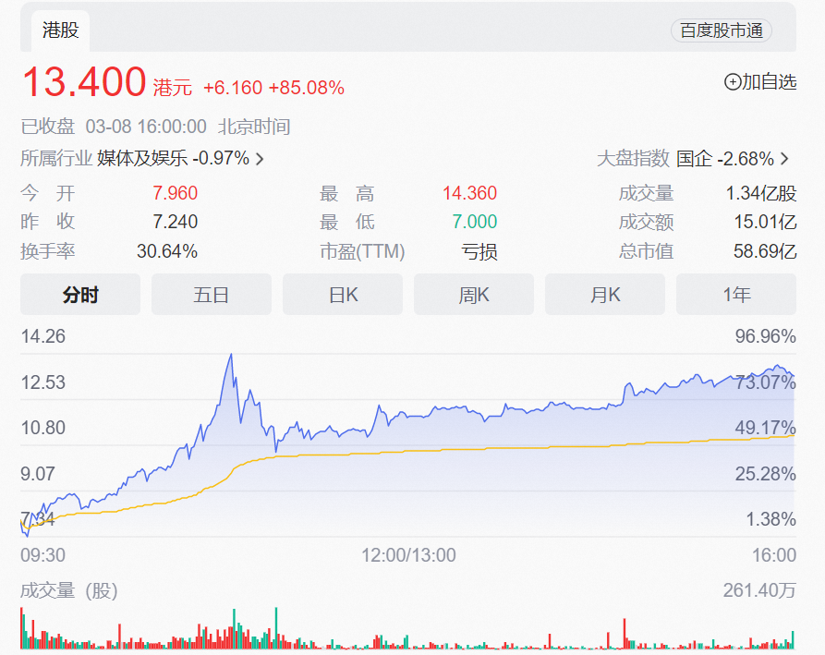Click the highest peak of the blue price line
Viewport: 825px width, 655px height.
230,355
